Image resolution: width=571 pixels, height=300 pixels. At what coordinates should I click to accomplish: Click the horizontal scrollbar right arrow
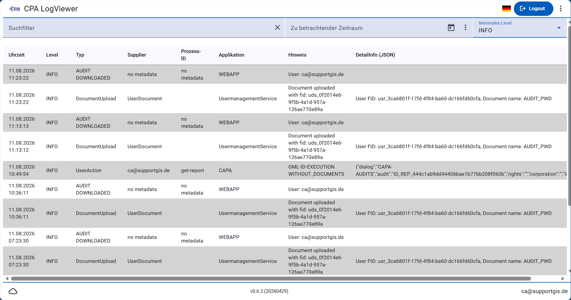(563, 278)
